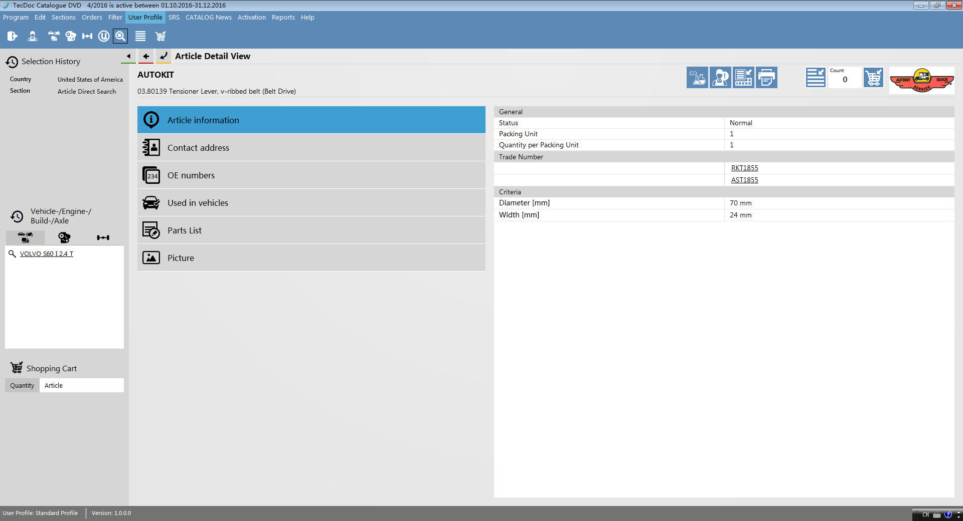Click the CH language indicator in system tray
This screenshot has width=963, height=521.
(926, 514)
